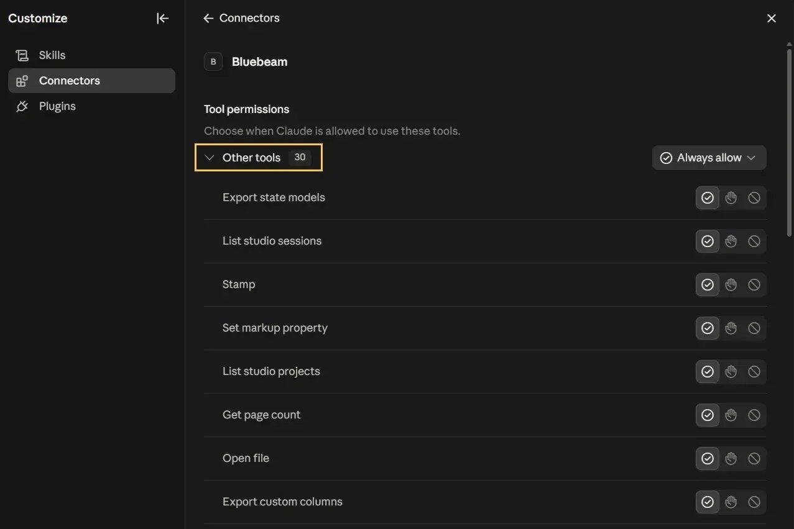Block the Export custom columns tool
Screen dimensions: 794x529
pyautogui.click(x=754, y=502)
